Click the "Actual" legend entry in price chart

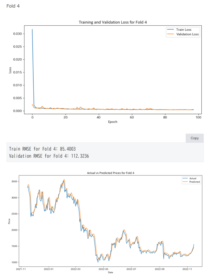[x=193, y=178]
